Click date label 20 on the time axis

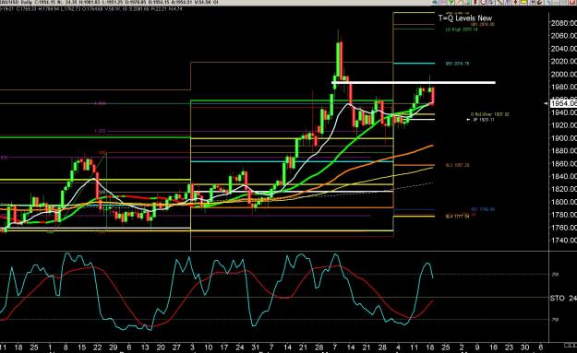pos(161,347)
